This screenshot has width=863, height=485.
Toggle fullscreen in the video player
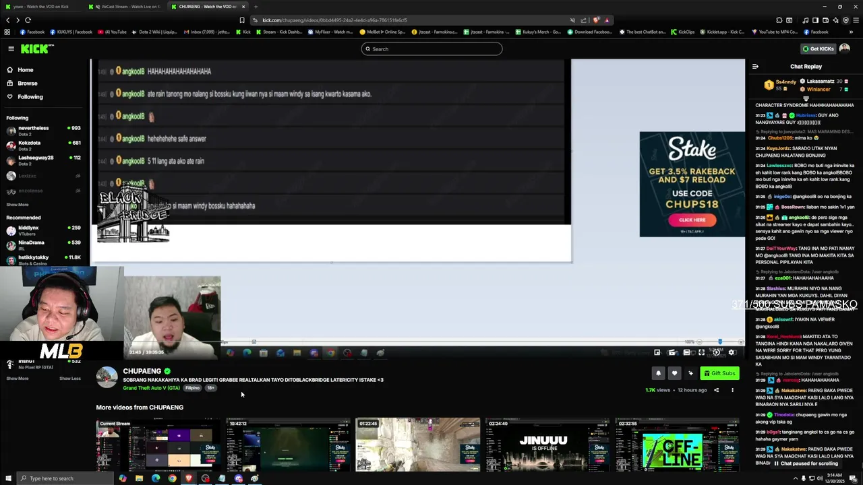701,352
